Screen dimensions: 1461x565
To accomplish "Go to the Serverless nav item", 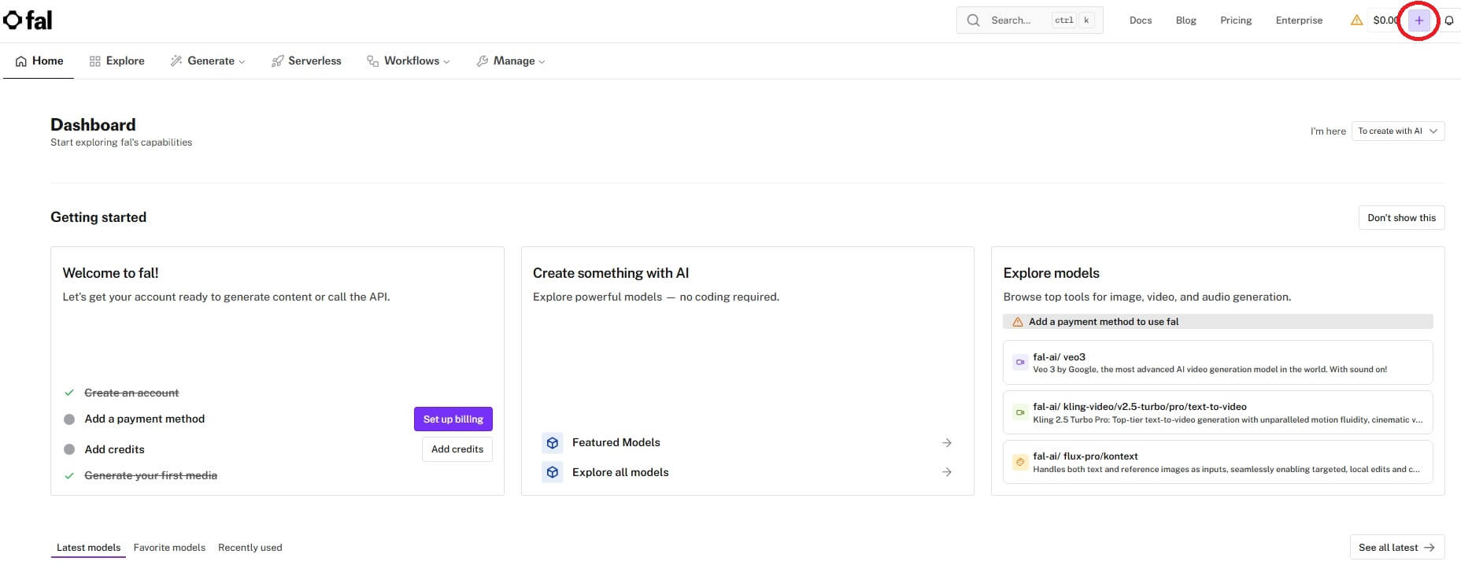I will [x=306, y=61].
